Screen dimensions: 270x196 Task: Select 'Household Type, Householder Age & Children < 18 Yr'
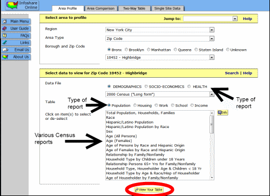pyautogui.click(x=154, y=169)
